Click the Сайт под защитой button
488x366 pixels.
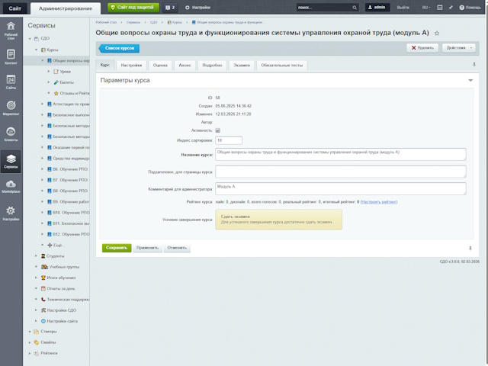pos(133,8)
